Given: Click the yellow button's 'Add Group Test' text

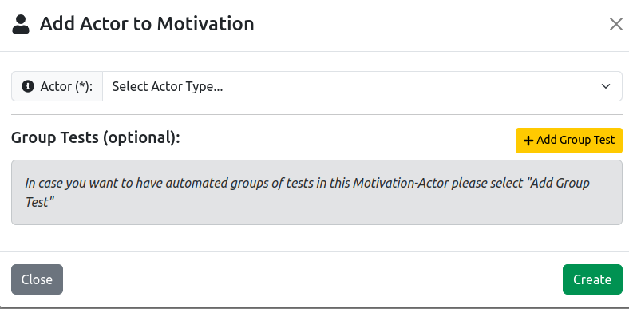Looking at the screenshot, I should click(576, 140).
